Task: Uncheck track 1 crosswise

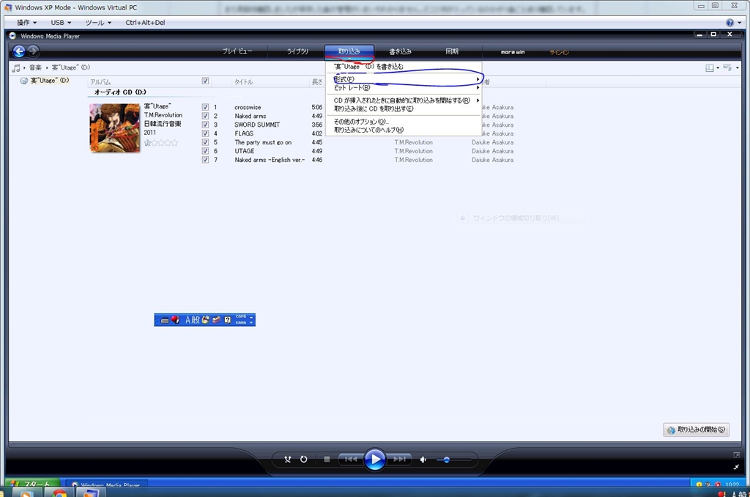Action: tap(205, 107)
